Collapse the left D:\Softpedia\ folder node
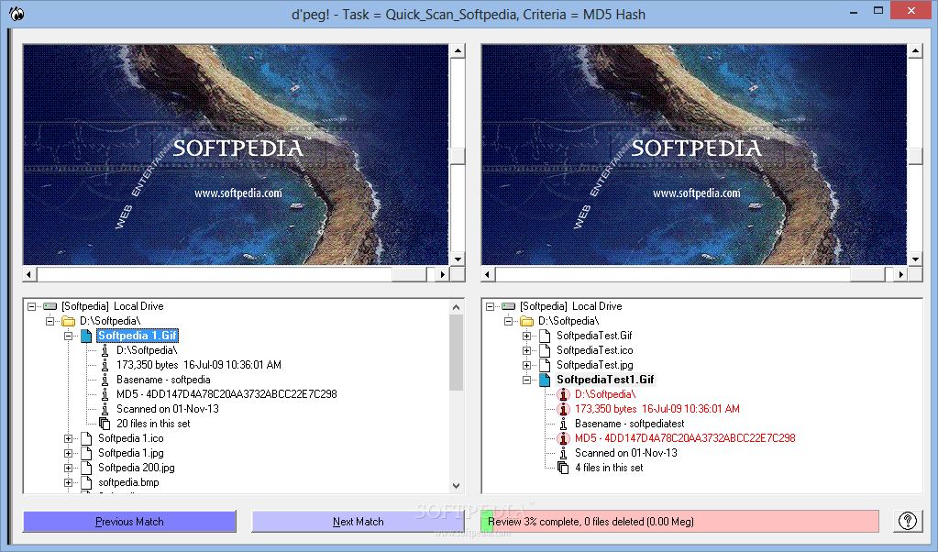The image size is (938, 552). pyautogui.click(x=50, y=321)
